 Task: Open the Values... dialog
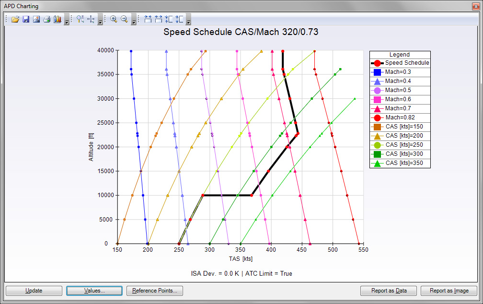94,291
